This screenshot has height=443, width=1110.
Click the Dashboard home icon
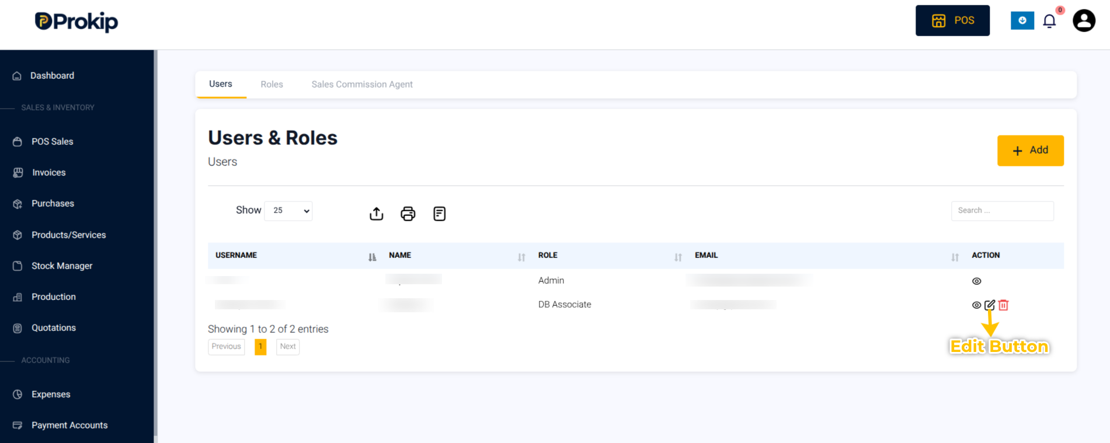17,76
